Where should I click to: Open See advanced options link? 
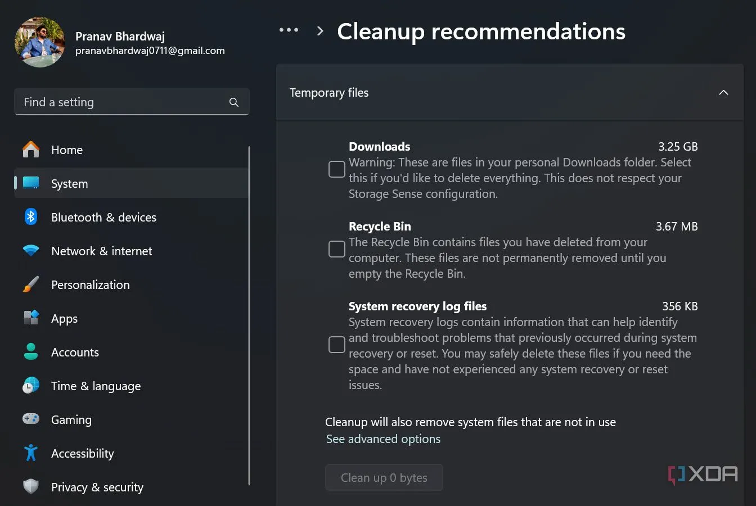point(383,439)
